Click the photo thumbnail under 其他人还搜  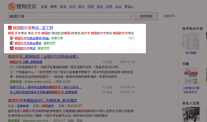191,115
